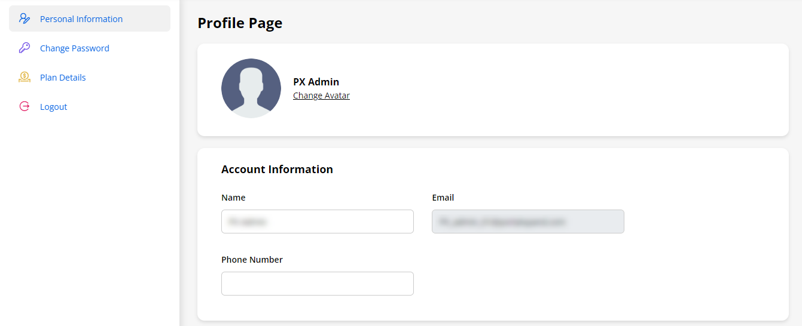Viewport: 802px width, 326px height.
Task: Click the PX Admin user name text
Action: click(x=316, y=82)
